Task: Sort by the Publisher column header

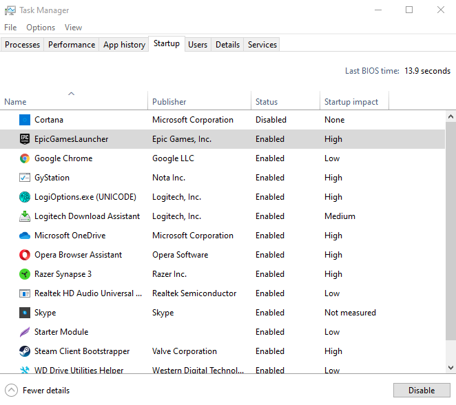Action: point(200,101)
